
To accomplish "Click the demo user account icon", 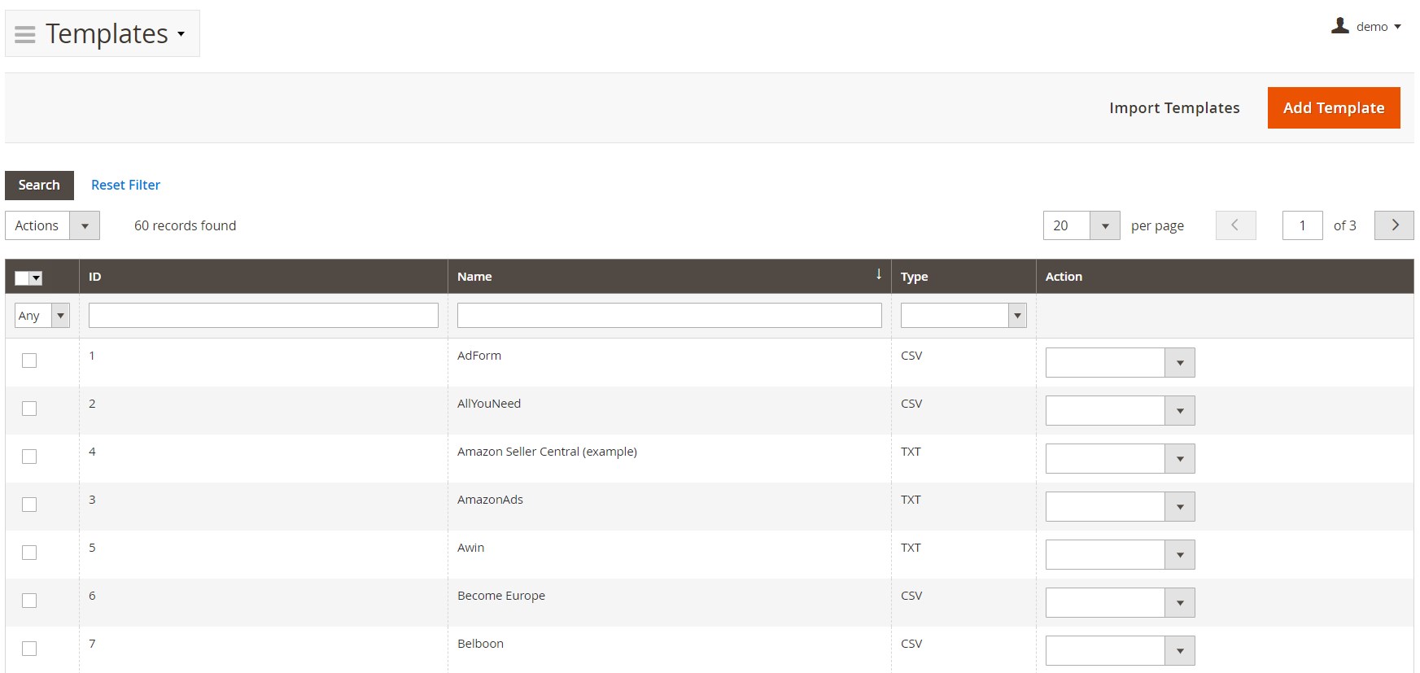I will (x=1339, y=26).
